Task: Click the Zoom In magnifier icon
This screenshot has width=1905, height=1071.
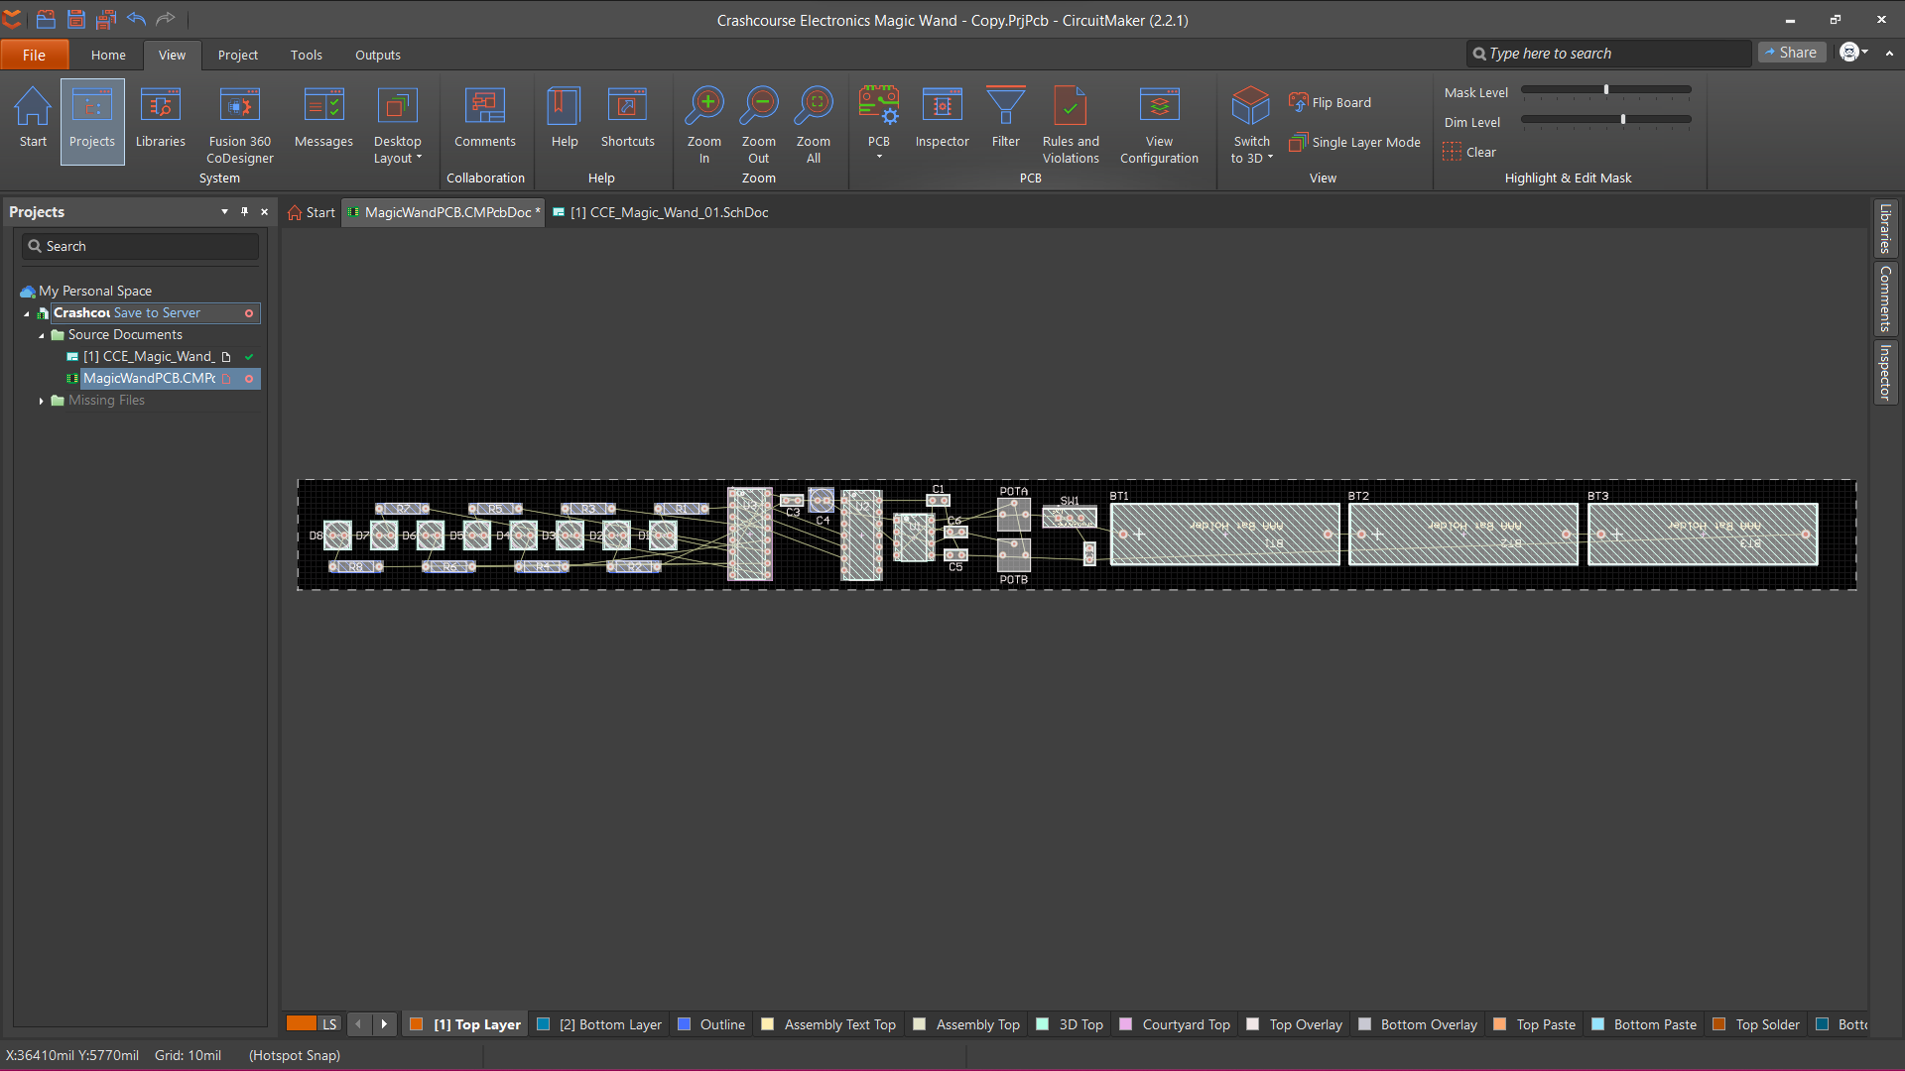Action: coord(704,105)
